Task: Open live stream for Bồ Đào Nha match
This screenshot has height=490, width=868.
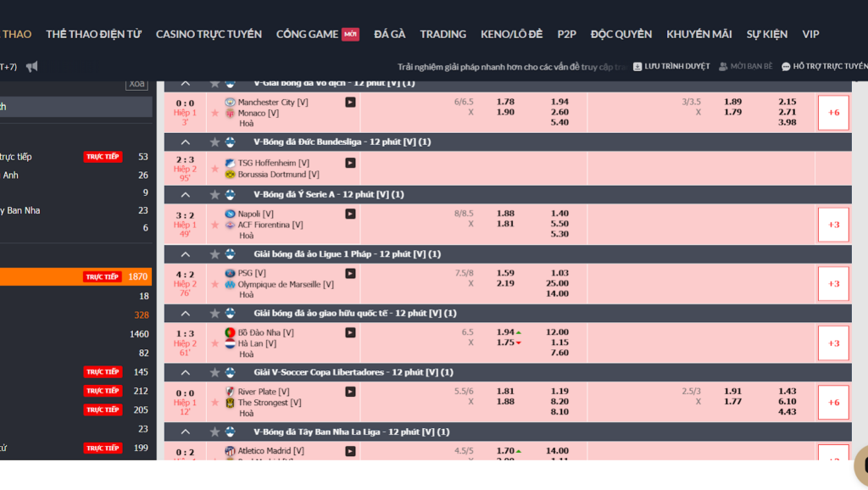Action: [x=350, y=332]
